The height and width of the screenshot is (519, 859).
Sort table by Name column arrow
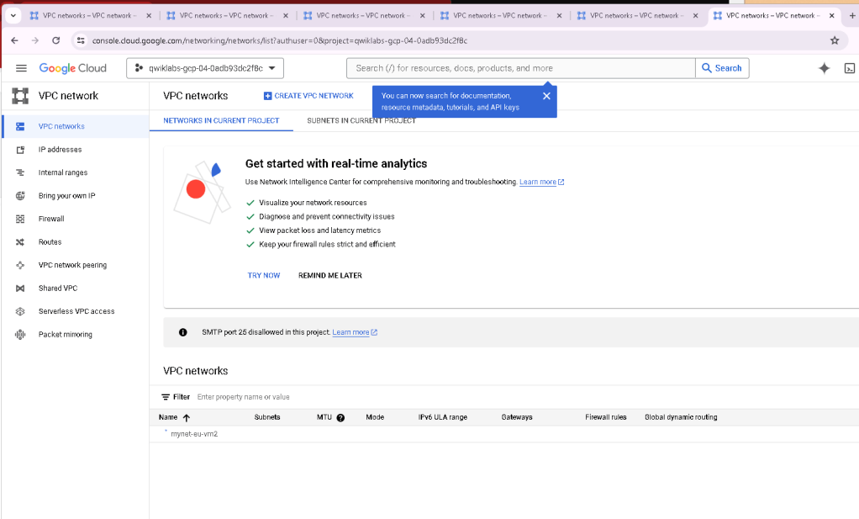coord(187,417)
